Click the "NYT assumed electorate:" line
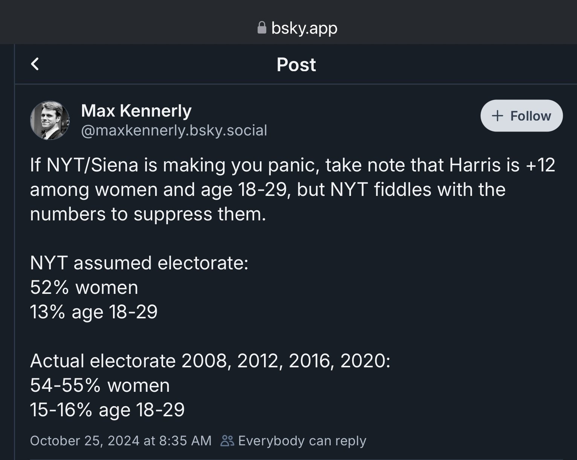The image size is (577, 460). [139, 263]
